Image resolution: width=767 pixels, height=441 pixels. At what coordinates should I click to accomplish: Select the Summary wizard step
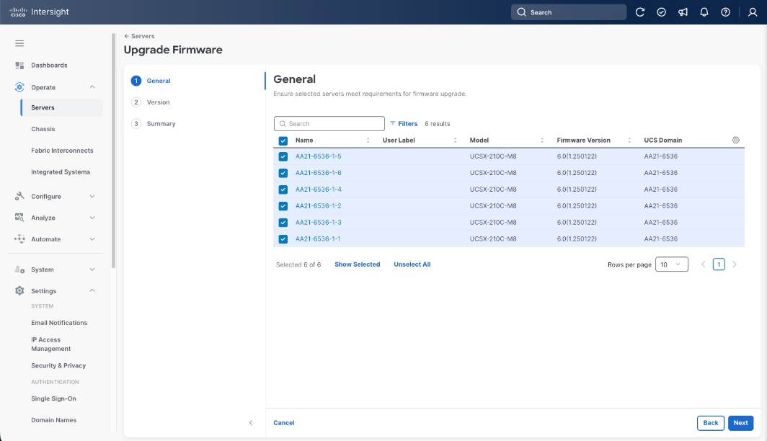tap(154, 124)
